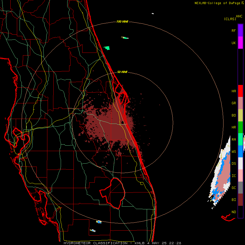Click the HYDROMETEOR CLASSIFICATION caption text

(96, 243)
